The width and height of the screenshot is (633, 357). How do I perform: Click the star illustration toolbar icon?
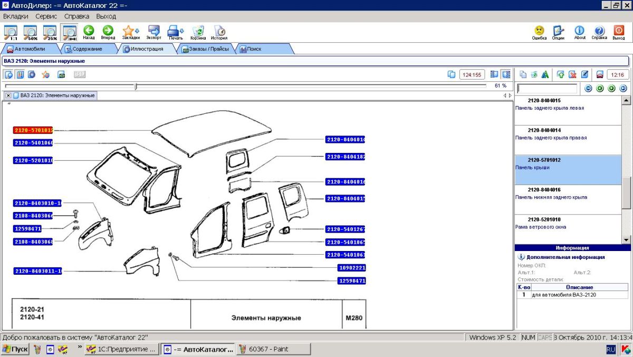(46, 74)
